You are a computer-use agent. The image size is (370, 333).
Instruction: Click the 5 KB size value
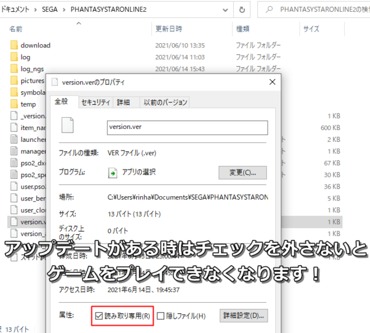coord(334,199)
